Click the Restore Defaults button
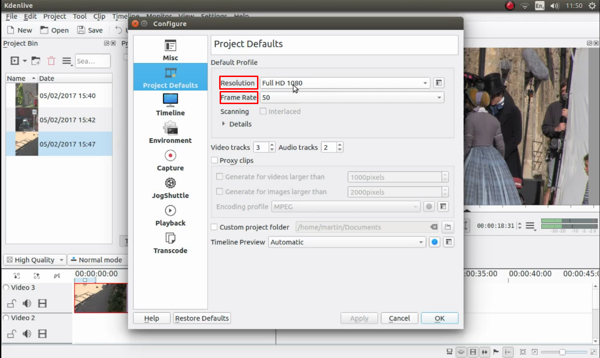 pyautogui.click(x=202, y=318)
